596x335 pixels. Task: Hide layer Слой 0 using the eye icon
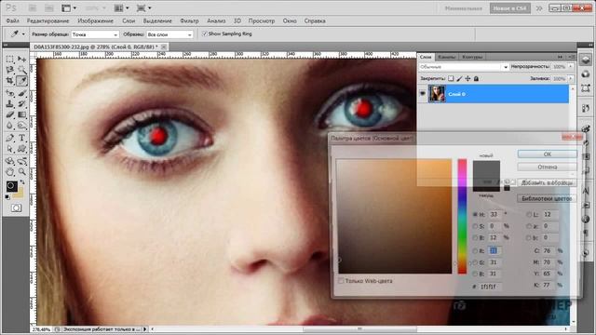click(x=422, y=93)
